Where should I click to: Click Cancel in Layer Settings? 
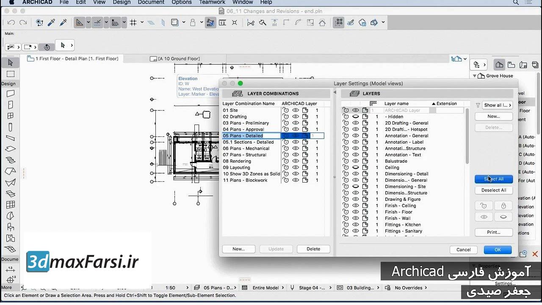(464, 250)
